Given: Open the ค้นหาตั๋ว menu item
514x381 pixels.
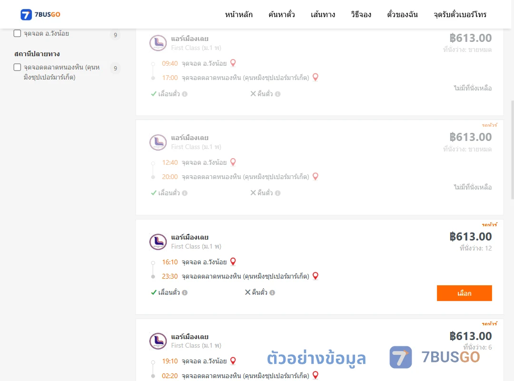Looking at the screenshot, I should click(x=282, y=14).
